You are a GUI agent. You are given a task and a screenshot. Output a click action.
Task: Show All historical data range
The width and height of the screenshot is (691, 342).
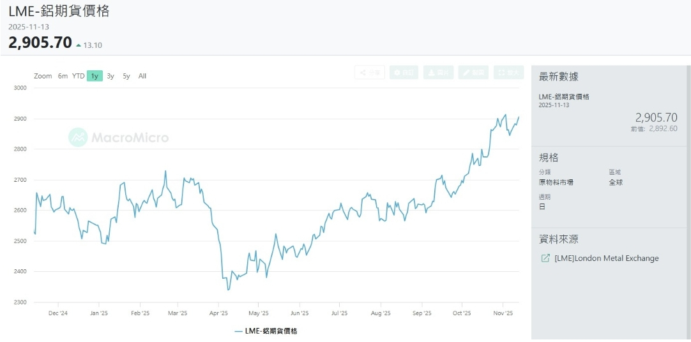click(142, 76)
